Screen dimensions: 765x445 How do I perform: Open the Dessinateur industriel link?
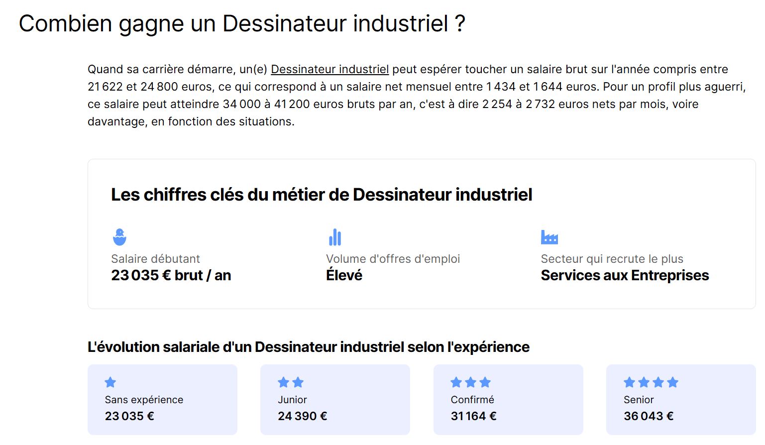coord(329,69)
